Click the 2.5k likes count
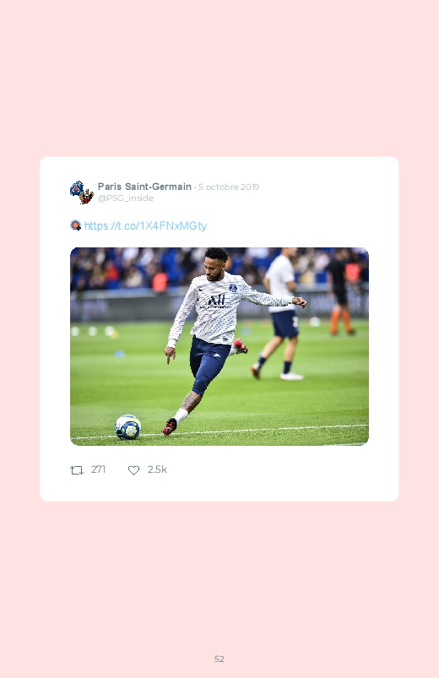Screen dimensions: 439x678 (x=157, y=469)
